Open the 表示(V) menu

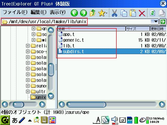(57, 12)
